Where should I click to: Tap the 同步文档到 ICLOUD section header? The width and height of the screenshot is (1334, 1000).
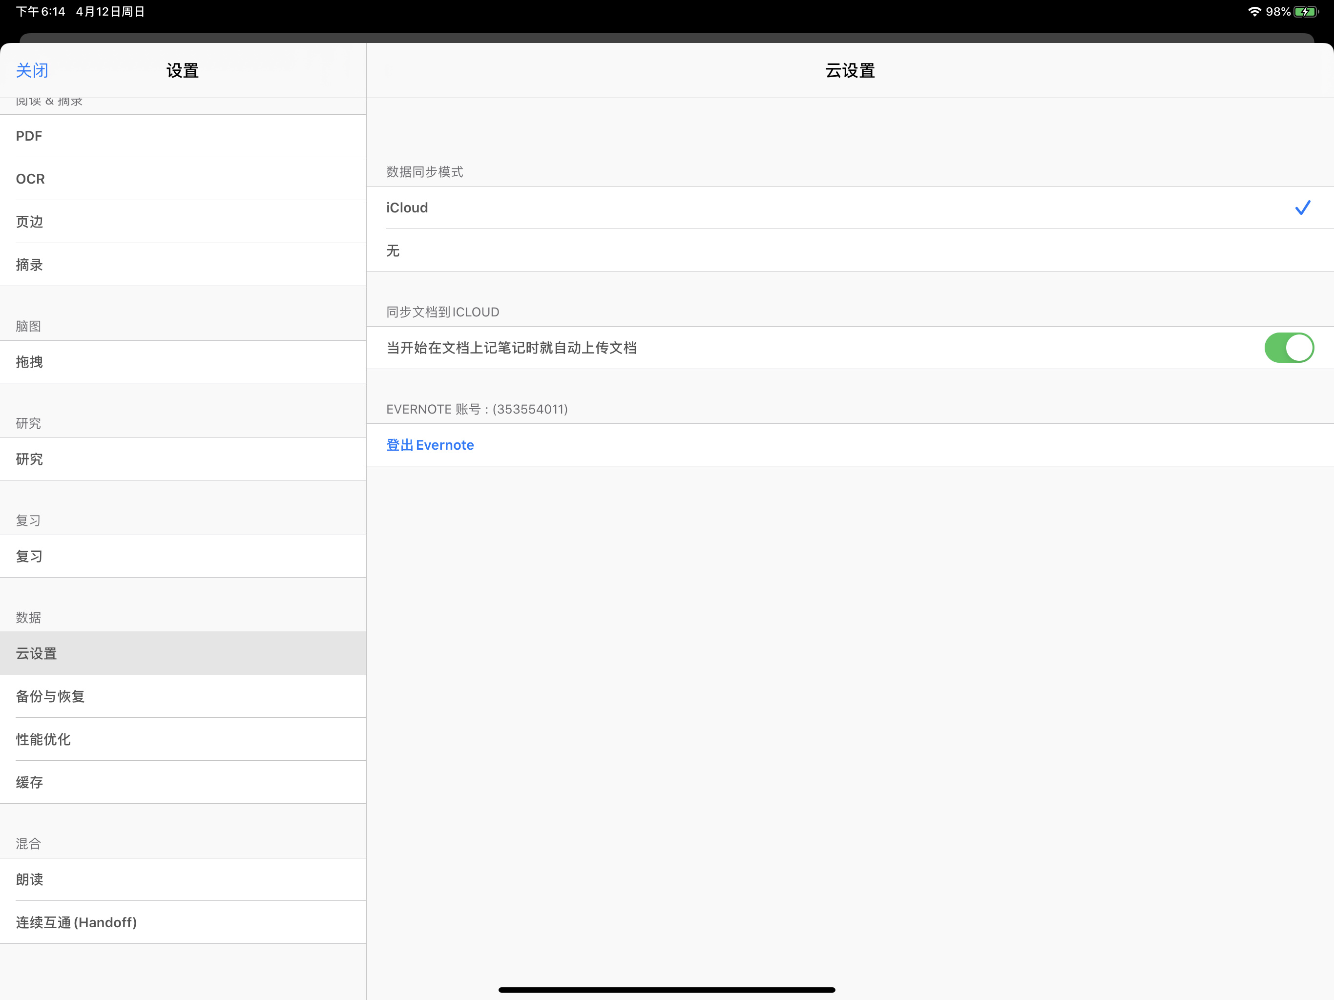[x=443, y=312]
